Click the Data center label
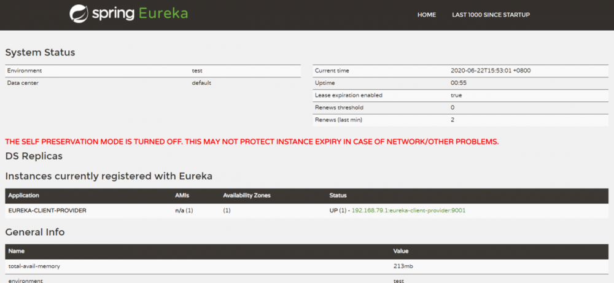 tap(23, 83)
